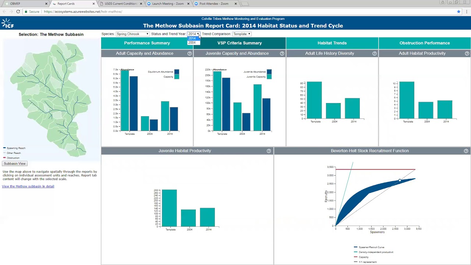Switch to Launch Meeting - Zoom tab
The height and width of the screenshot is (265, 471).
click(168, 4)
